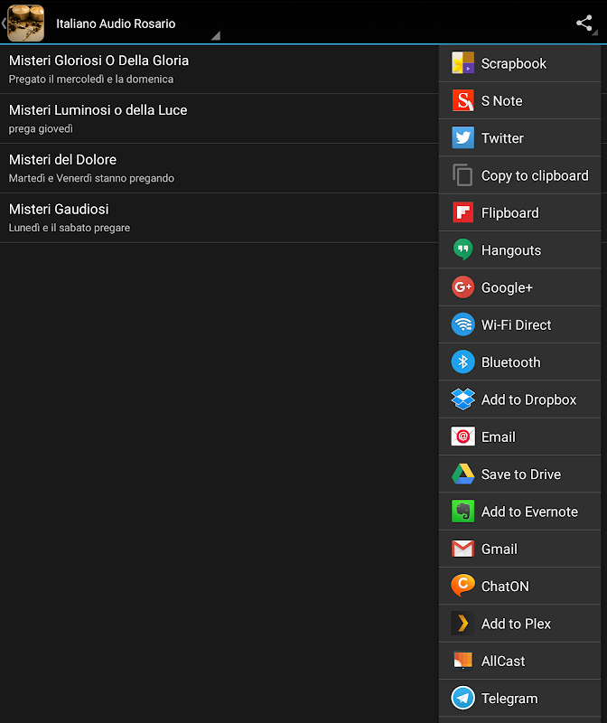
Task: Select Save to Drive option
Action: pyautogui.click(x=520, y=474)
